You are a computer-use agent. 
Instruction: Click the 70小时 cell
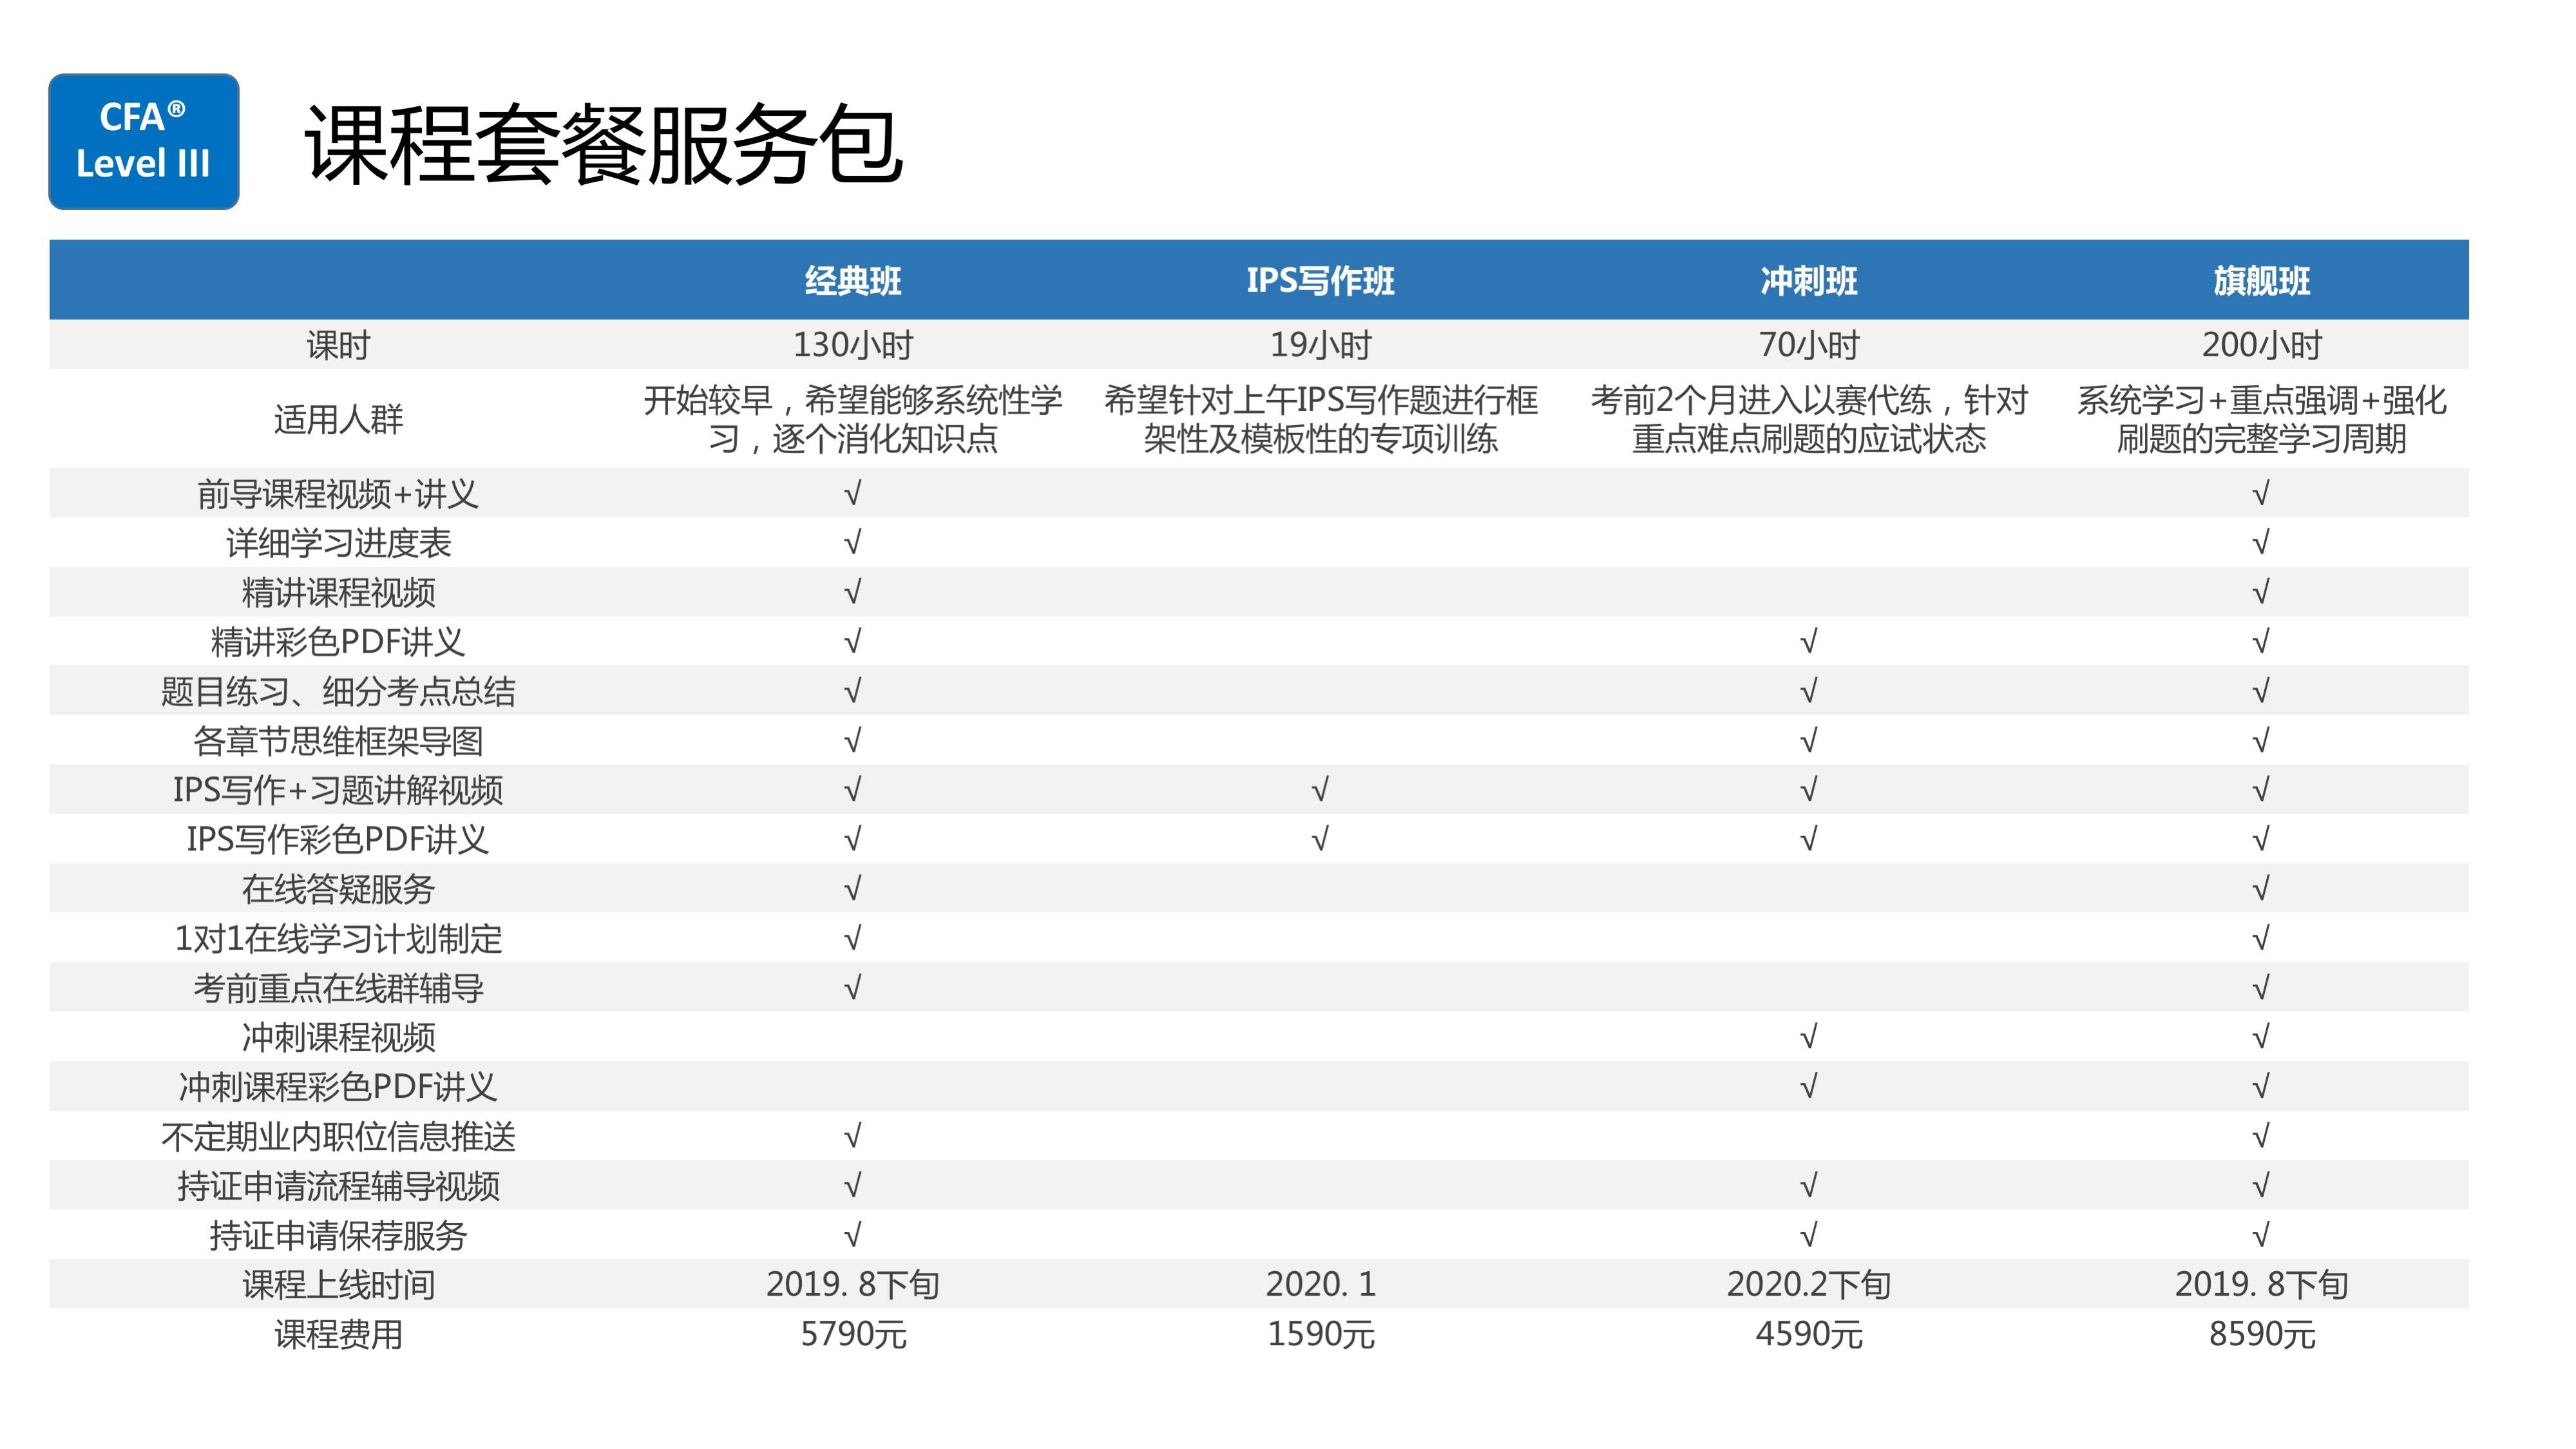click(x=1809, y=345)
